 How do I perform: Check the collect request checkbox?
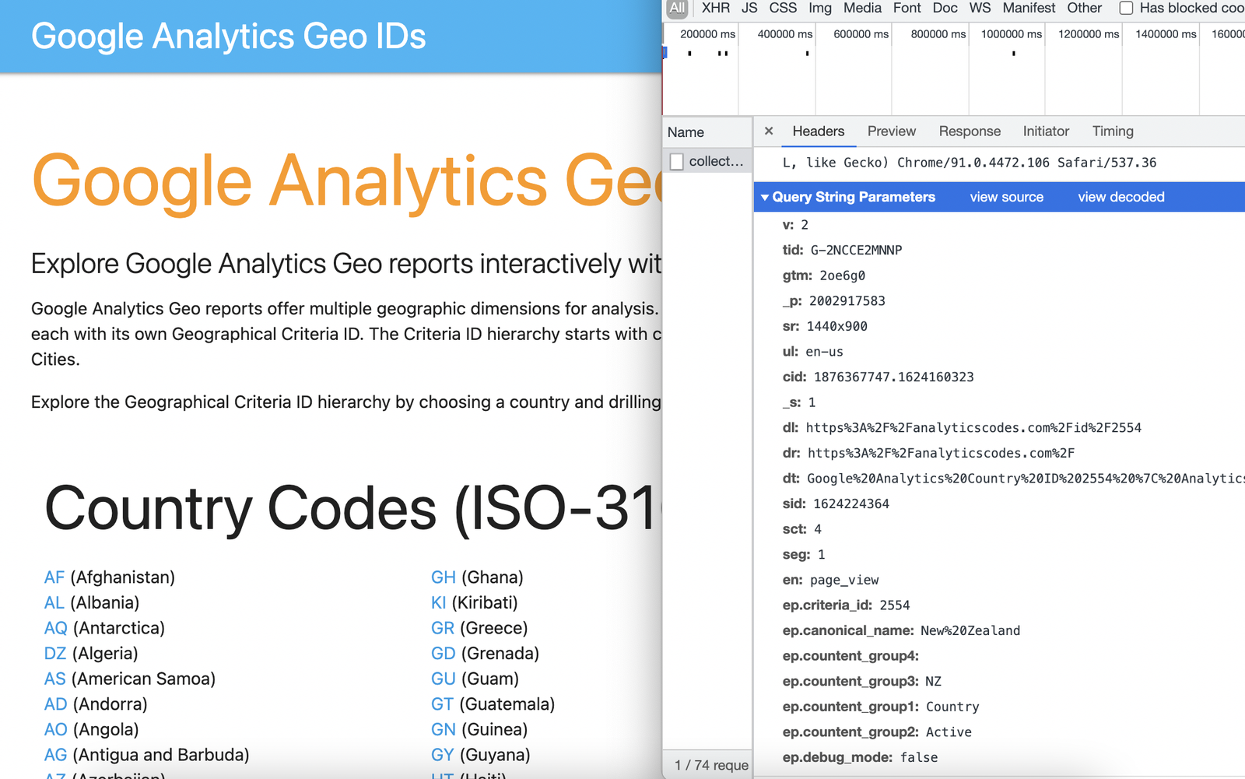[675, 161]
